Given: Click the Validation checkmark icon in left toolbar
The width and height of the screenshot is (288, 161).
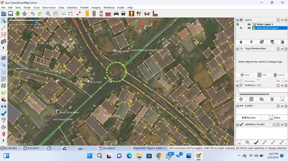Looking at the screenshot, I should click(4, 113).
